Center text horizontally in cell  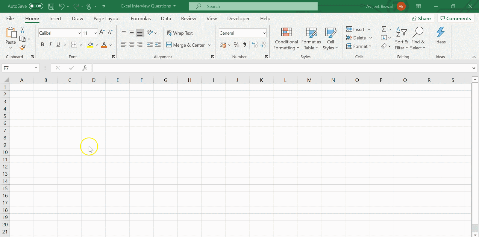pyautogui.click(x=132, y=45)
